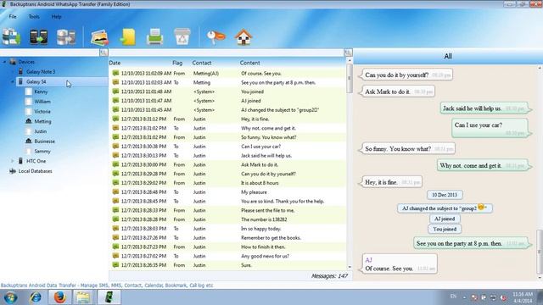Screen dimensions: 543x305
Task: Open Firefox from taskbar
Action: click(x=59, y=297)
